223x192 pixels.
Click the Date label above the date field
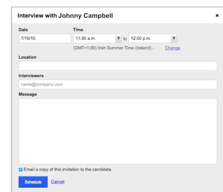(23, 30)
